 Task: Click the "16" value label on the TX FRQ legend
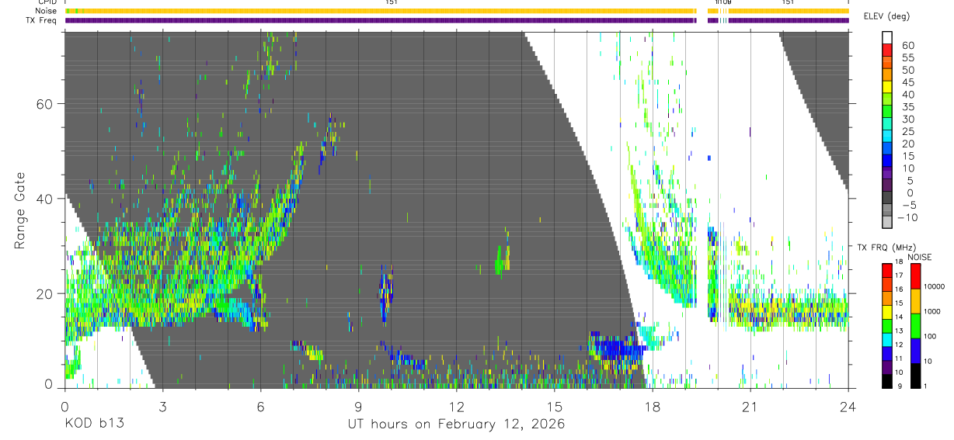coord(899,289)
